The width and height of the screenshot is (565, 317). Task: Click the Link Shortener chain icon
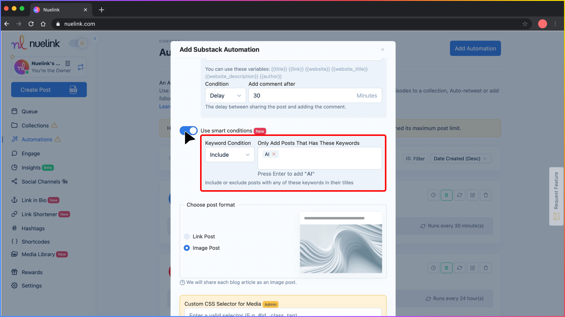tap(14, 214)
